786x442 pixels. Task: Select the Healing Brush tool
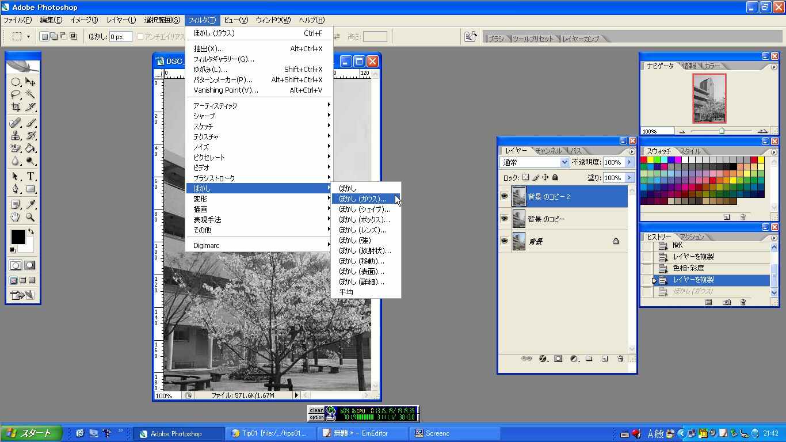tap(16, 123)
